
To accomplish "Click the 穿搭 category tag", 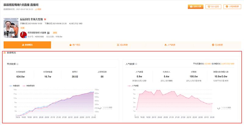I will click(55, 32).
